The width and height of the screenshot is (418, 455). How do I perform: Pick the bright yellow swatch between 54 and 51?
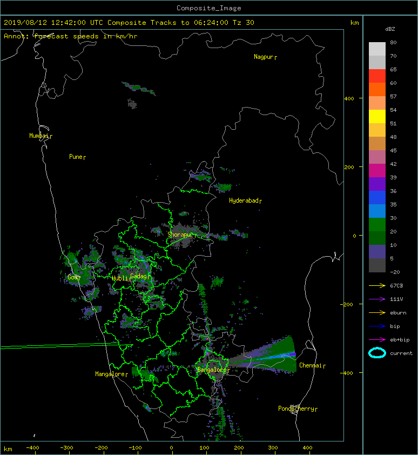(377, 117)
